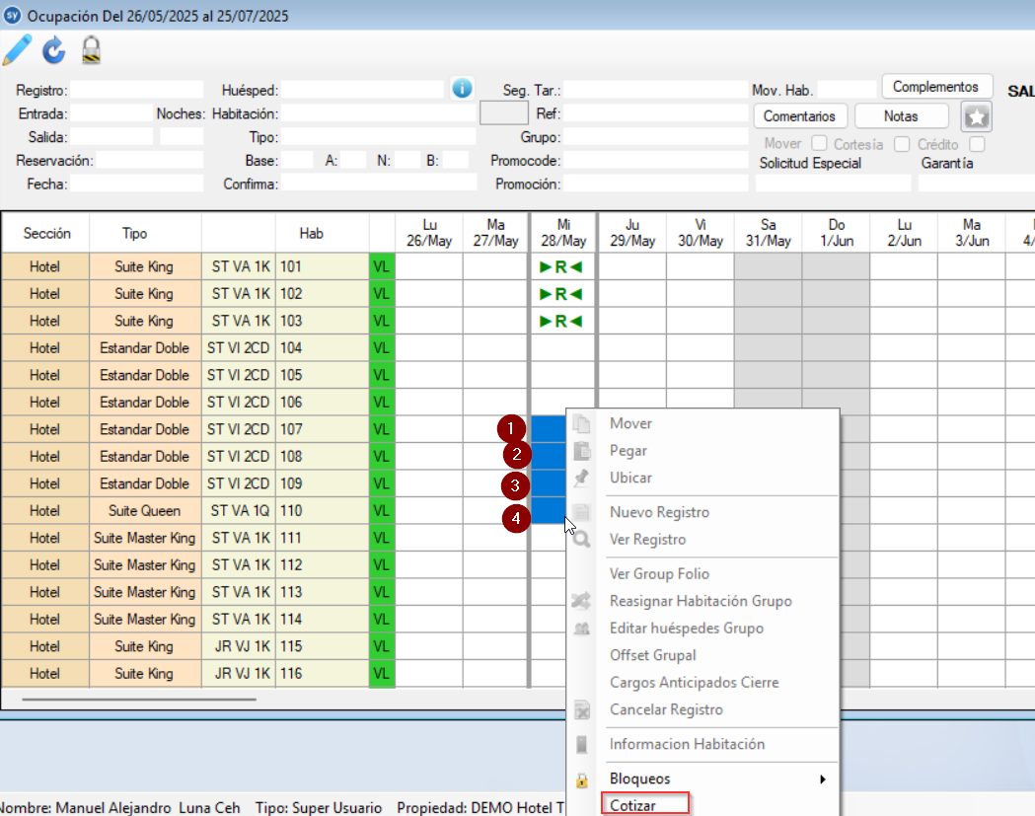Viewport: 1035px width, 816px height.
Task: Click the lock icon next to Bloqueos
Action: coord(582,779)
